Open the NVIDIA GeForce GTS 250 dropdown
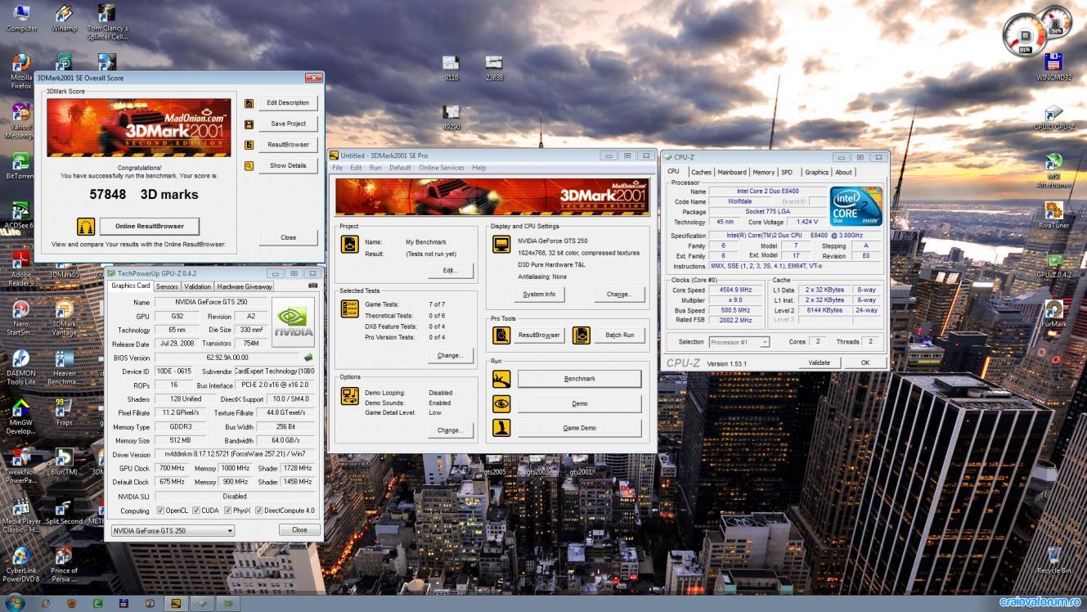This screenshot has width=1087, height=612. pyautogui.click(x=173, y=530)
